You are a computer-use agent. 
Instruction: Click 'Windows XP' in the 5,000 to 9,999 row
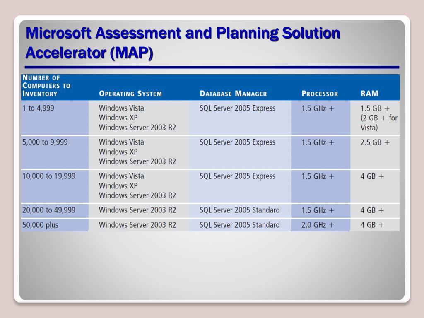tap(118, 152)
